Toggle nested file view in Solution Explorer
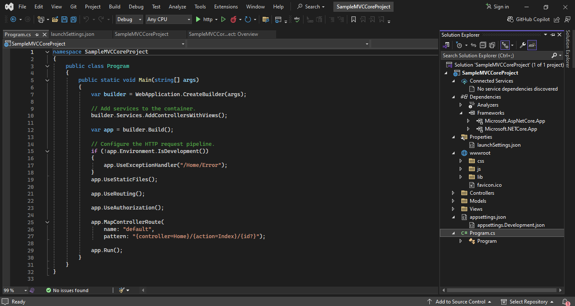The width and height of the screenshot is (575, 306). click(x=505, y=45)
